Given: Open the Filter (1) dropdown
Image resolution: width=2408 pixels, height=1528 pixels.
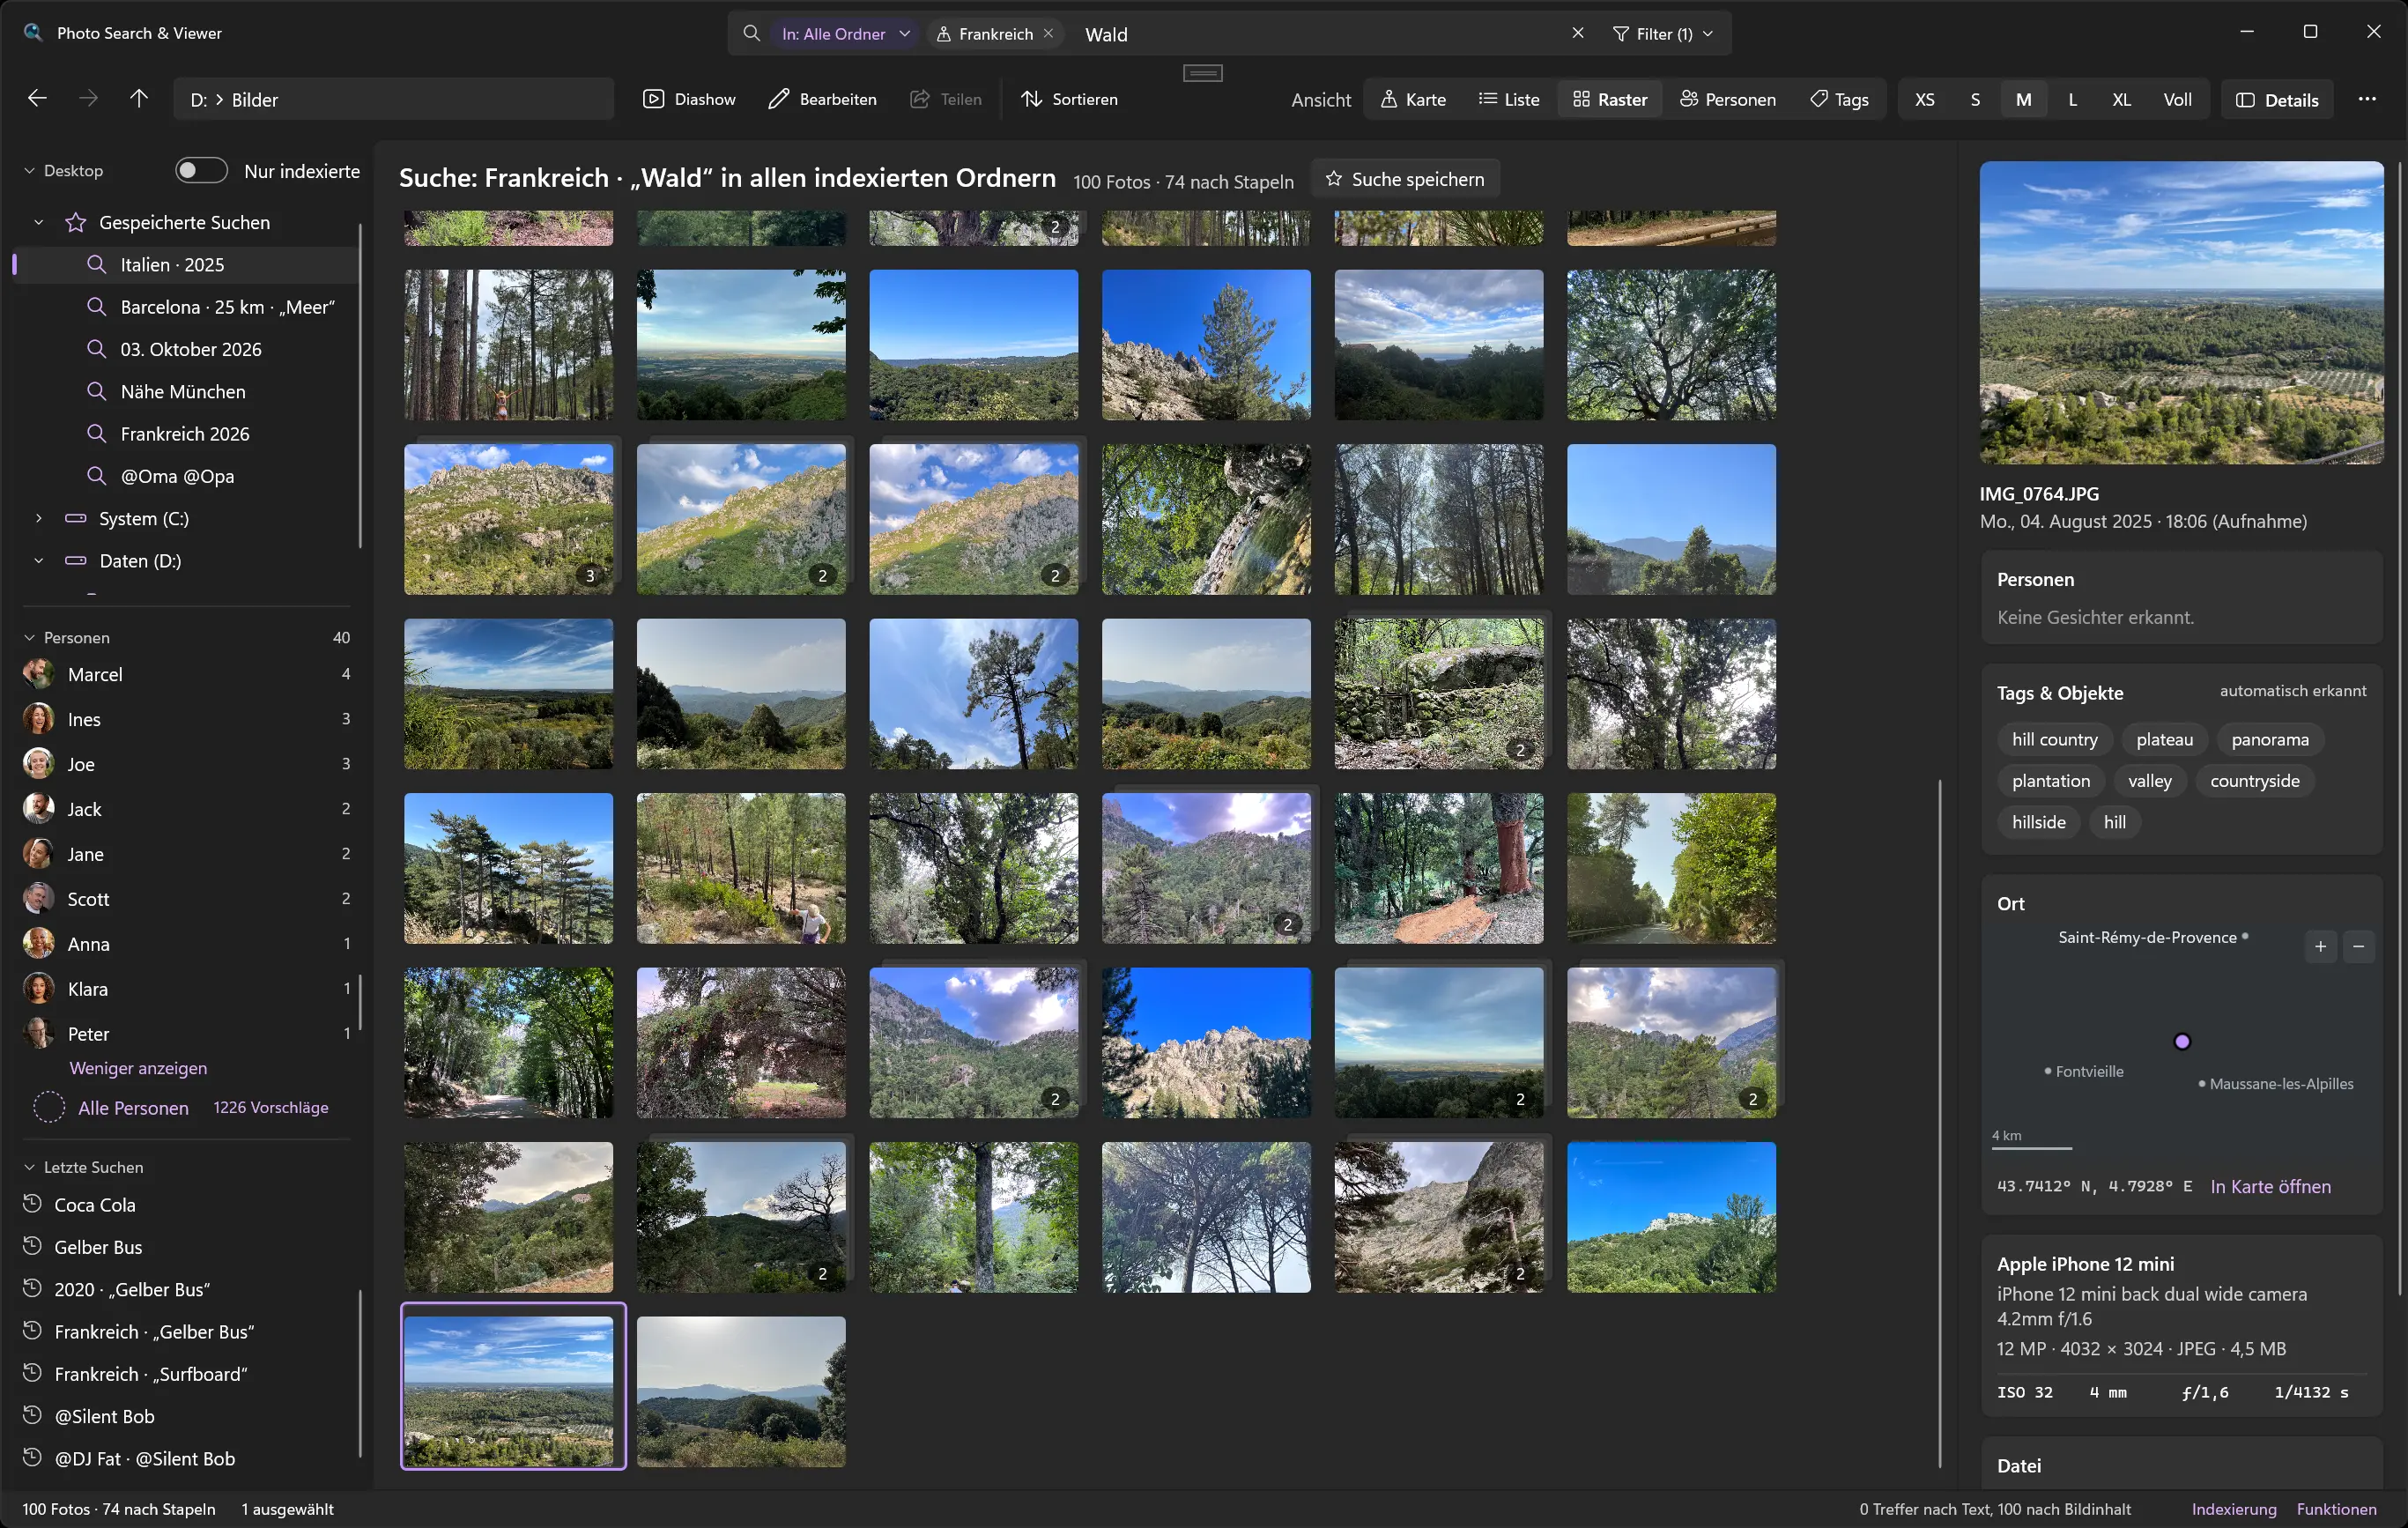Looking at the screenshot, I should (x=1662, y=34).
